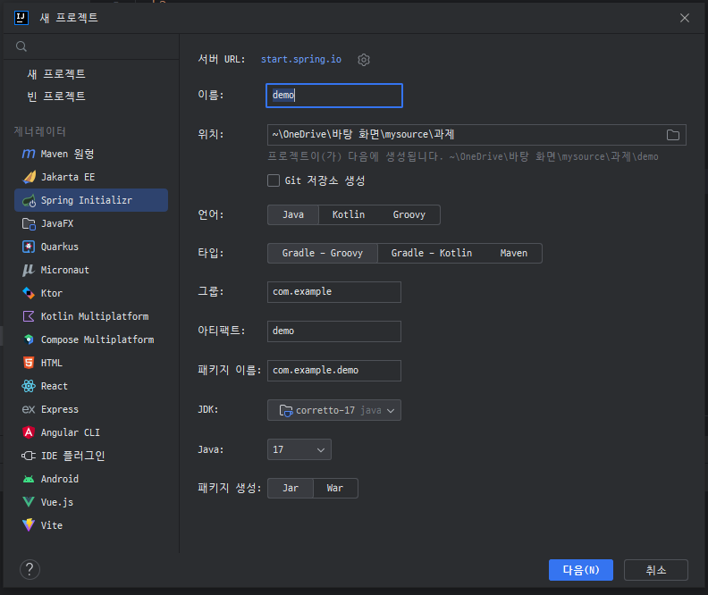Click the Express ex icon
Image resolution: width=708 pixels, height=595 pixels.
(29, 409)
